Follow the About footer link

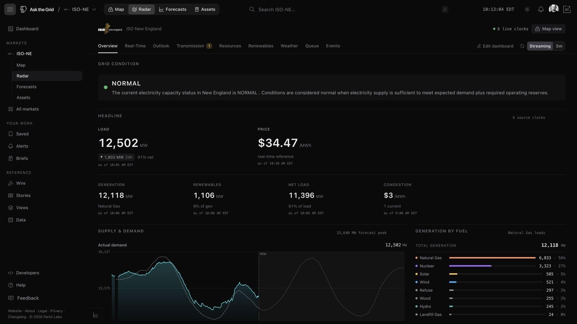pos(30,311)
